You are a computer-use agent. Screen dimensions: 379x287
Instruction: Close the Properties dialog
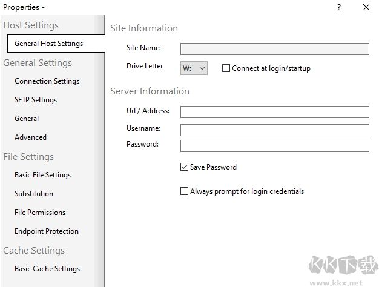366,7
